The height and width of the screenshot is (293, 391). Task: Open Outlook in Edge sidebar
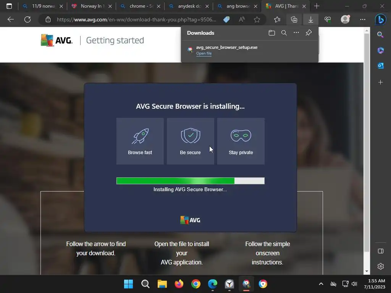(x=380, y=66)
